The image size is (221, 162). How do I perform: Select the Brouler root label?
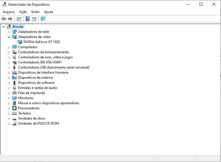click(x=18, y=27)
